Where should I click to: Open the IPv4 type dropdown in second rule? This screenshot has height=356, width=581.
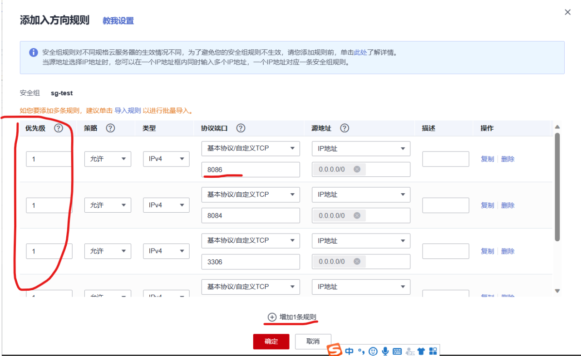coord(166,205)
